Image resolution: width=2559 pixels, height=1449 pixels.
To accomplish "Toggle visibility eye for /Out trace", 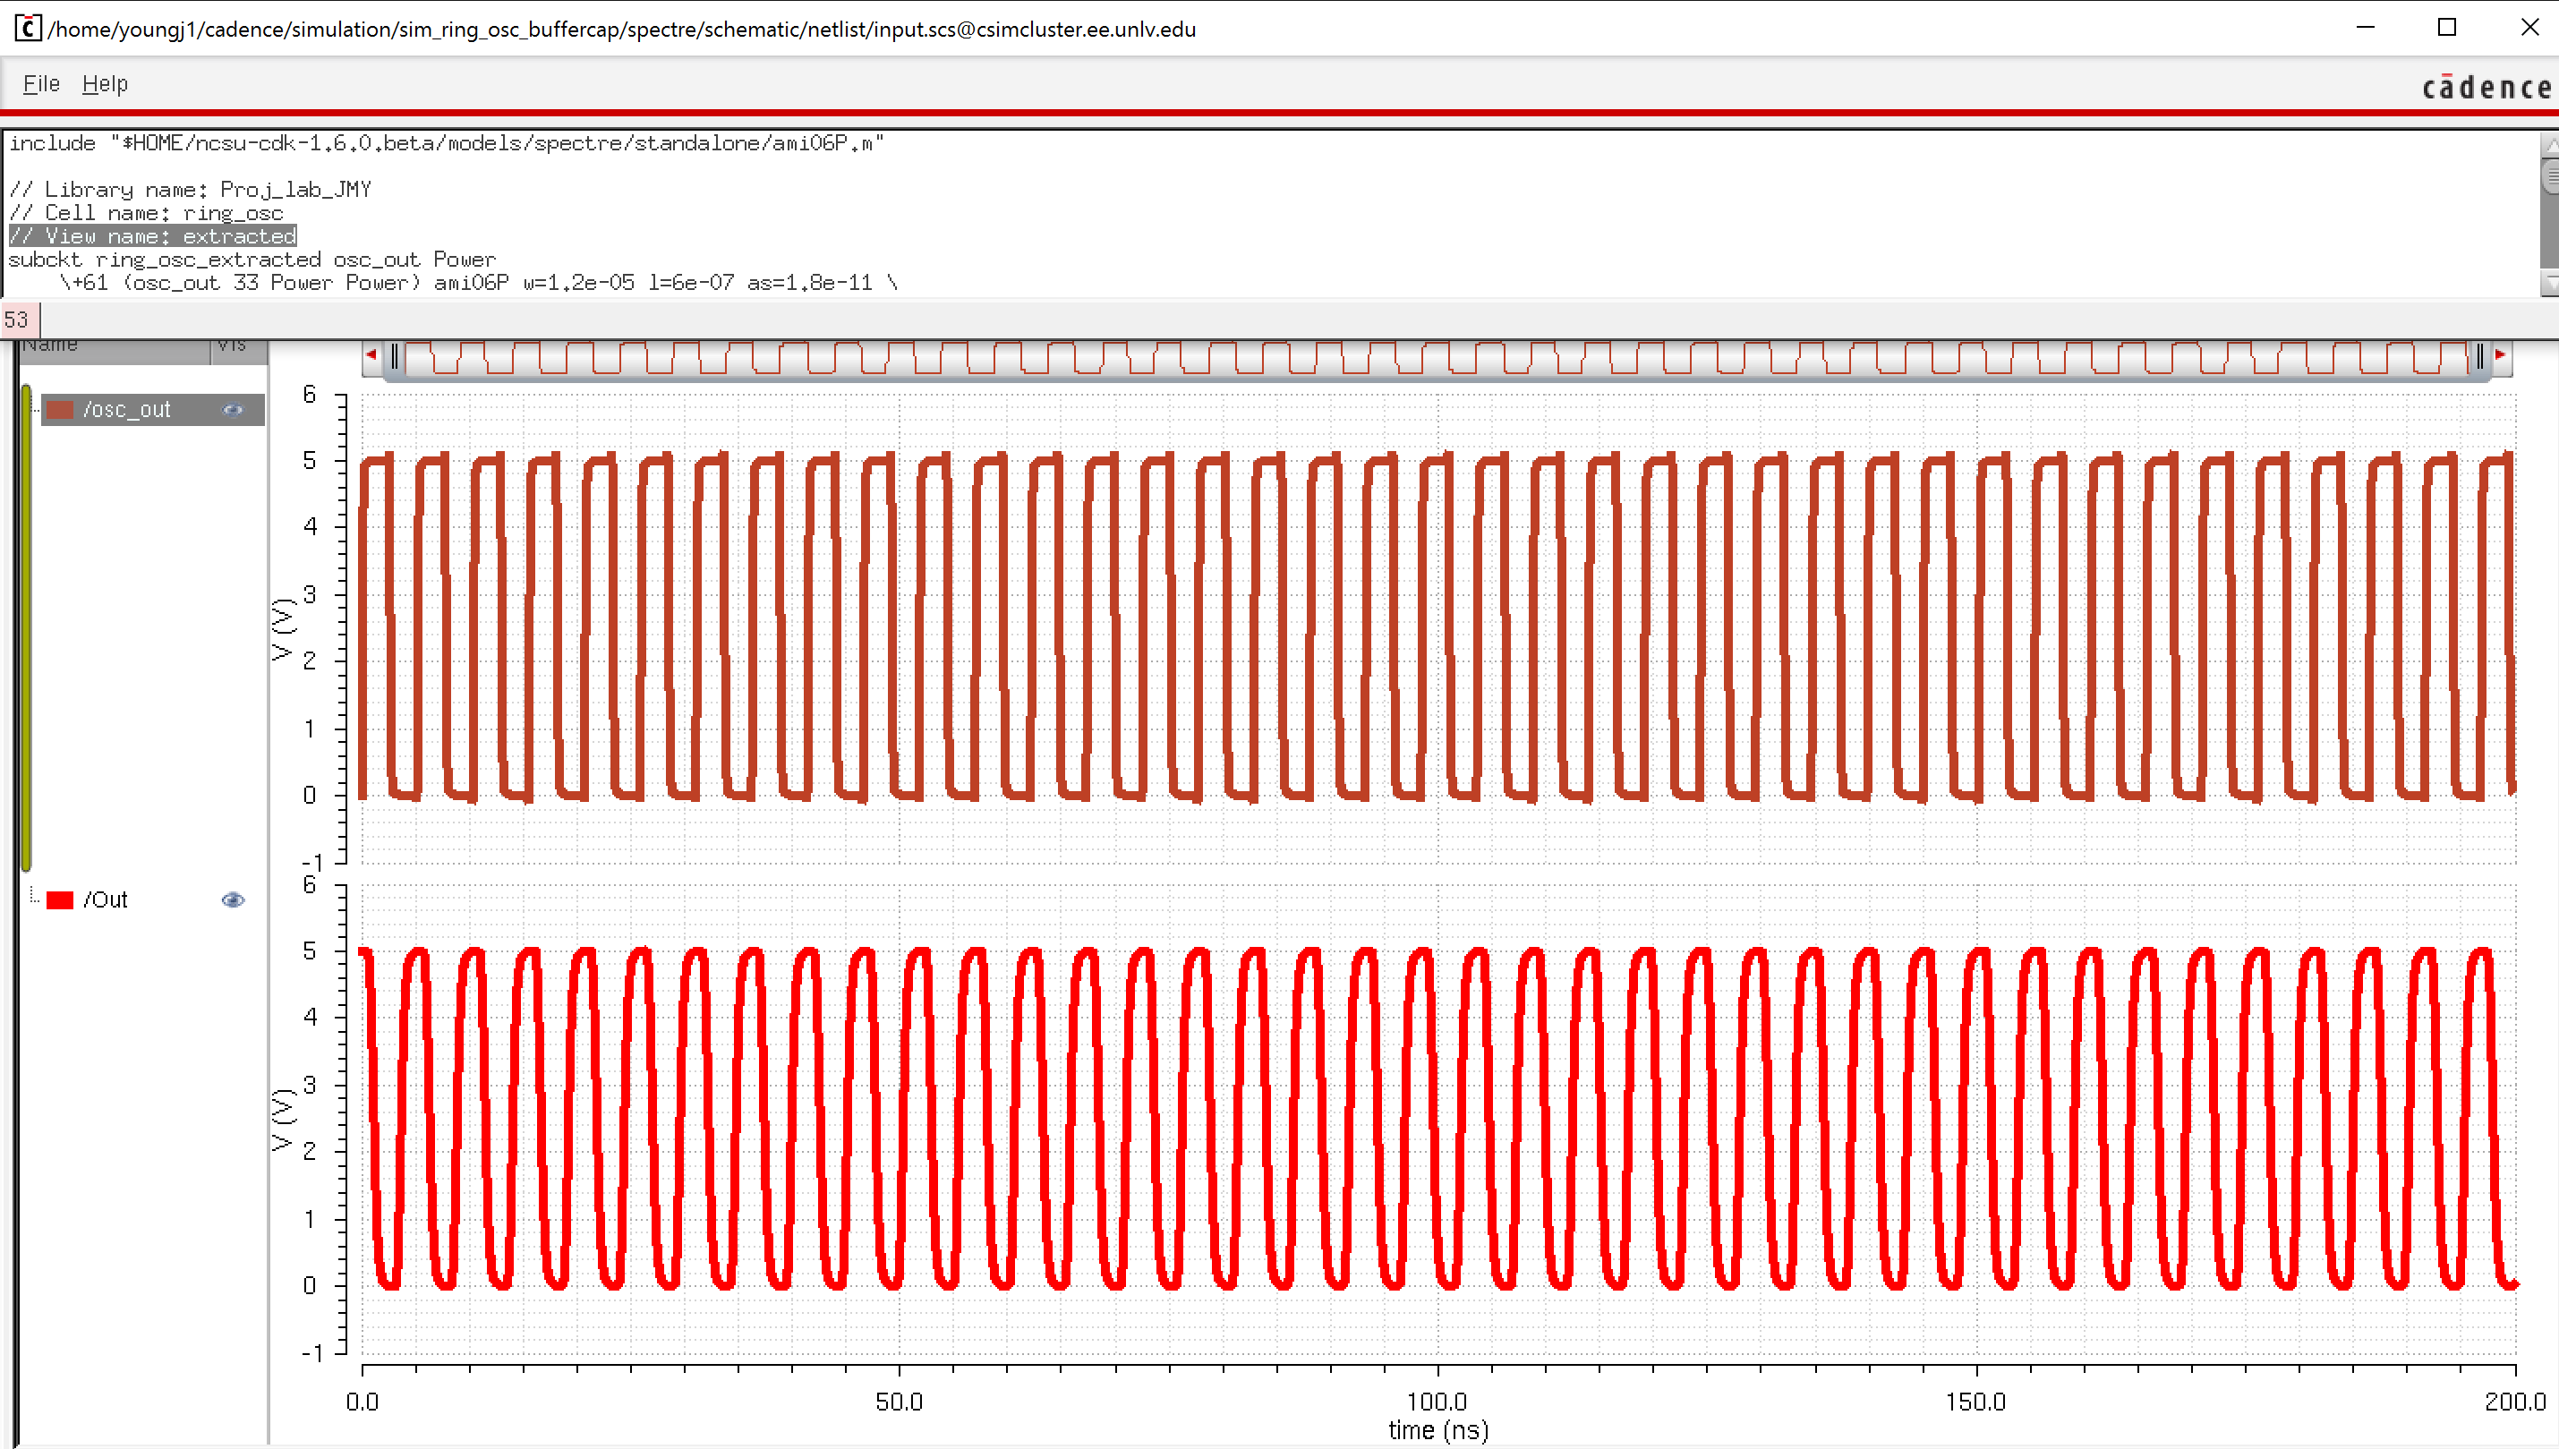I will 233,899.
